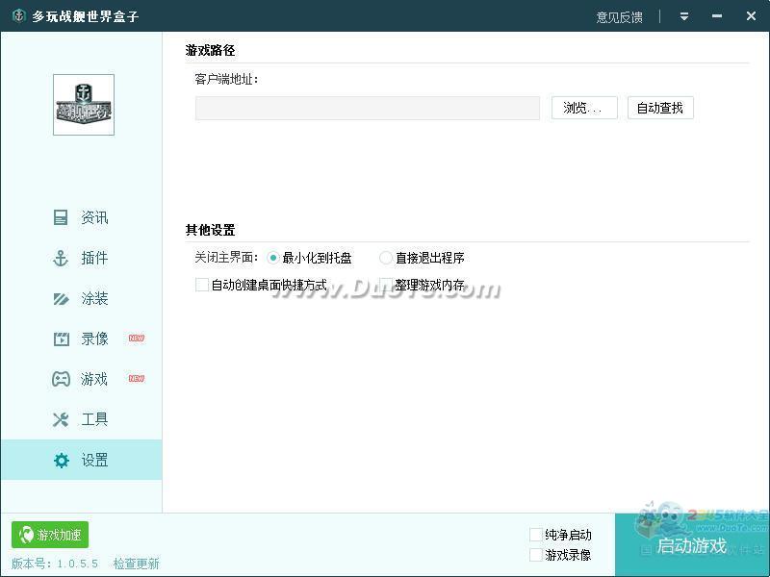Open the 检查更新 check update link
This screenshot has height=577, width=770.
coord(136,564)
